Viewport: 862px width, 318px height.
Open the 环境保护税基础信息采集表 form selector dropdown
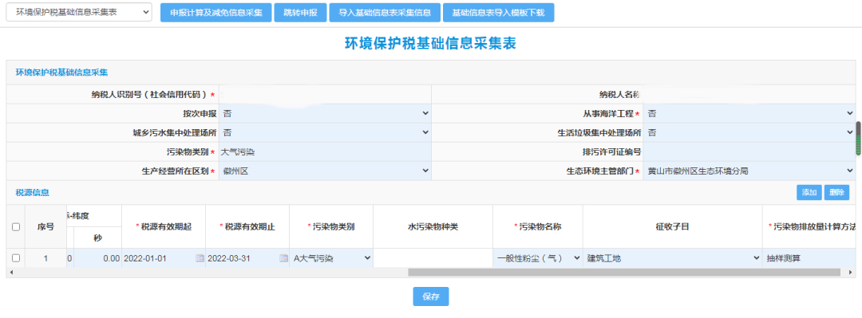click(x=78, y=12)
